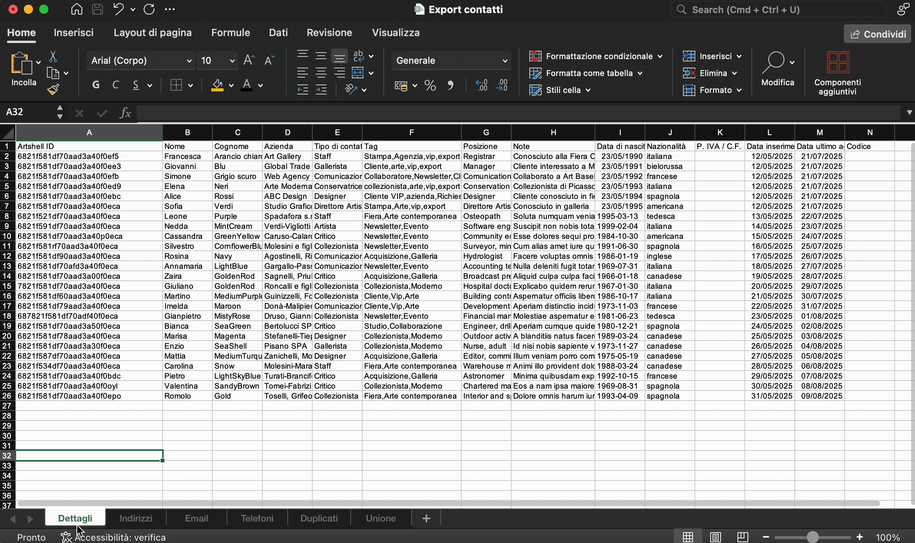The height and width of the screenshot is (543, 915).
Task: Open the Formule ribbon tab
Action: click(x=230, y=33)
